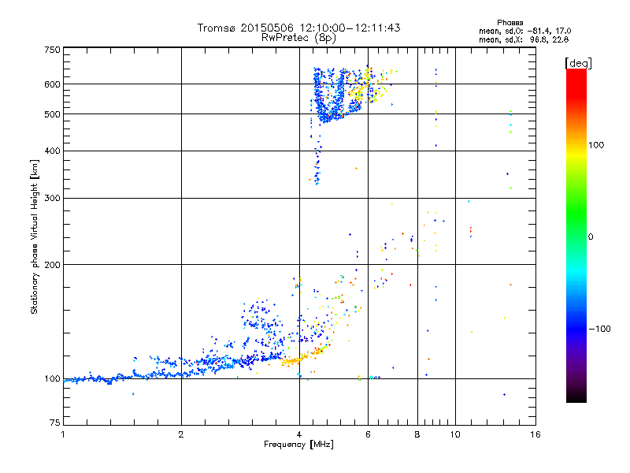Click the '16' x-axis tick label

pos(535,434)
